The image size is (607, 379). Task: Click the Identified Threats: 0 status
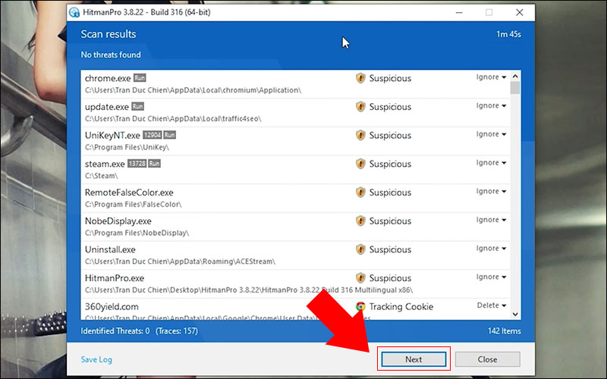(115, 331)
